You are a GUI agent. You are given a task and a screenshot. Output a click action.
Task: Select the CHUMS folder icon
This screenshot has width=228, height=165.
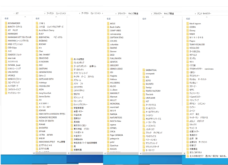pos(108,41)
